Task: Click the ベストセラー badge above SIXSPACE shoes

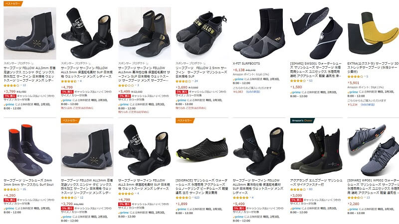Action: (x=185, y=120)
